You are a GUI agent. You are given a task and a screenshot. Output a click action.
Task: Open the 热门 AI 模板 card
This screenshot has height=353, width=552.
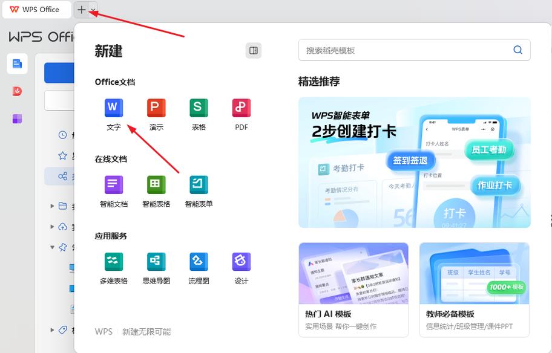(353, 289)
